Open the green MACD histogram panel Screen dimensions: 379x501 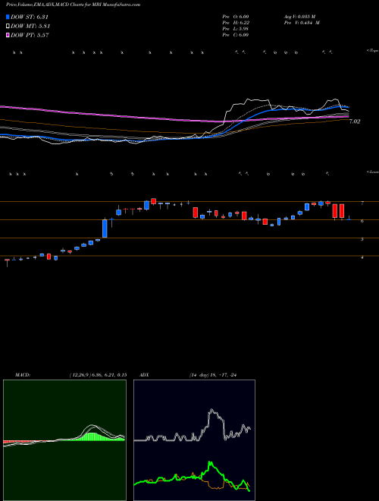point(64,440)
